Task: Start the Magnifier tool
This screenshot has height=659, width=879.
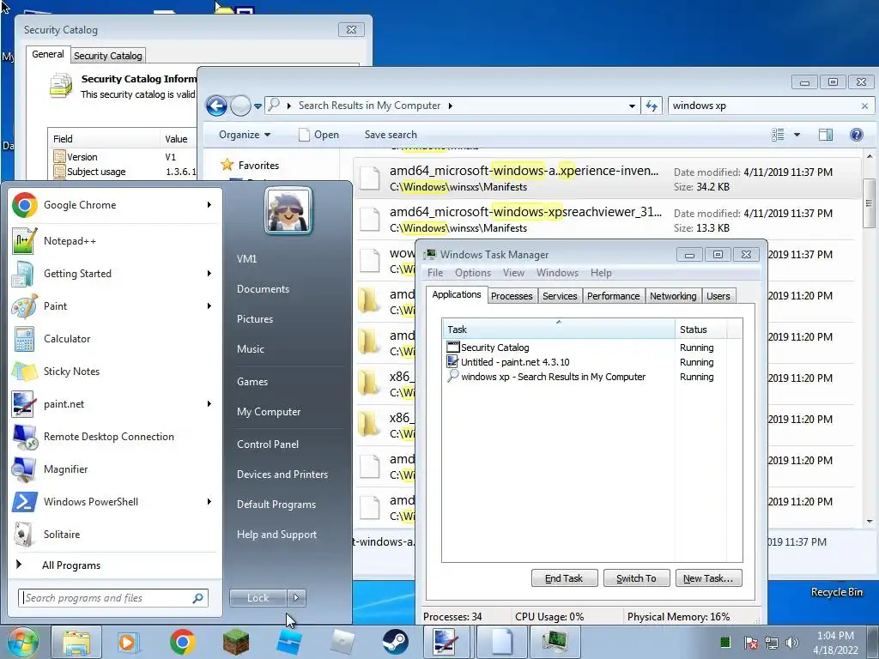Action: point(116,469)
